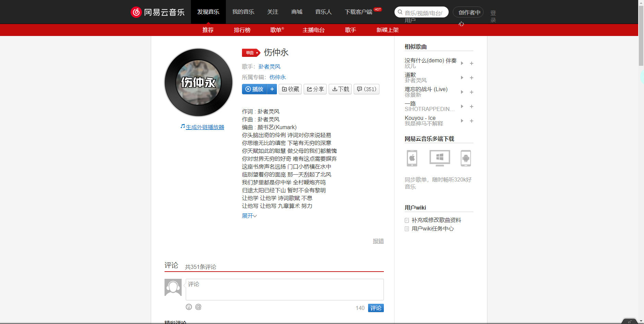The height and width of the screenshot is (324, 644).
Task: Open the emoji picker in comment box
Action: point(189,307)
